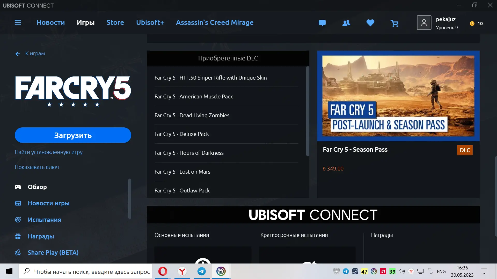Screen dimensions: 497x279
Task: Click the security shield tray icon
Action: click(336, 271)
